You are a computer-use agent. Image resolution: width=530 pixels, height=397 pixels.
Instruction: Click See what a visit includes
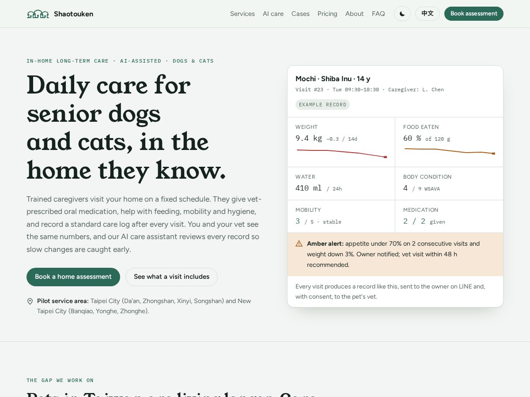(x=171, y=277)
